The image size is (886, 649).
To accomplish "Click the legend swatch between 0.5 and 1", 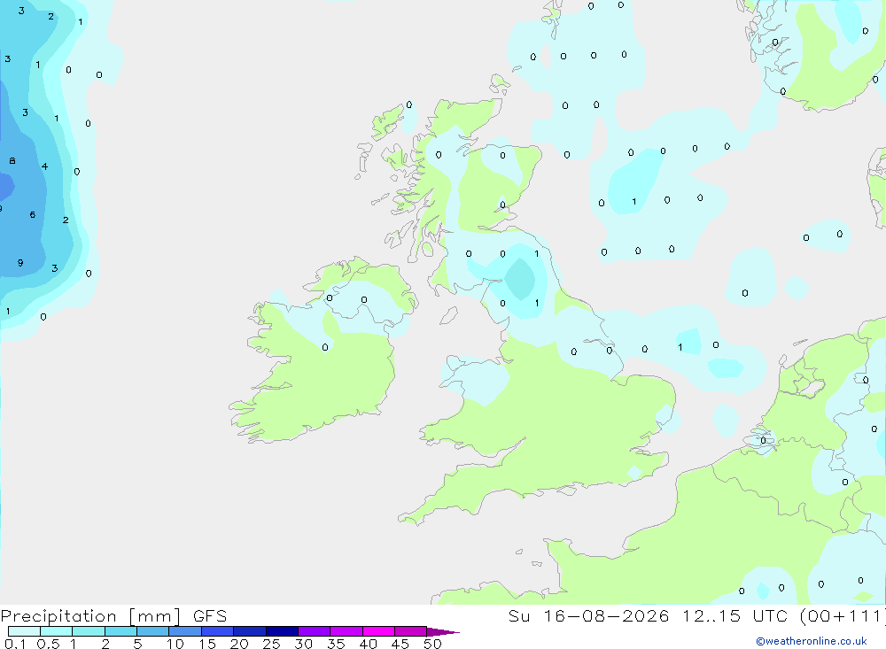I will click(x=57, y=631).
